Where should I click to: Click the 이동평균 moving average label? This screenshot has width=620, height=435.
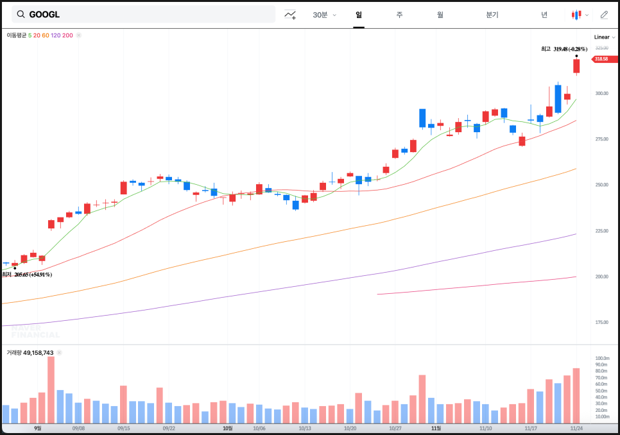(x=17, y=35)
